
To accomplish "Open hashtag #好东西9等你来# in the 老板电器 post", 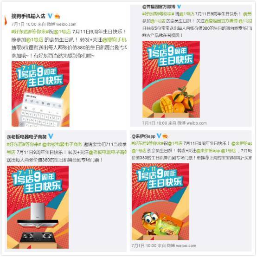I will 24,144.
